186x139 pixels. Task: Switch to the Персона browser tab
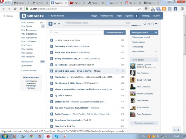click(x=152, y=3)
